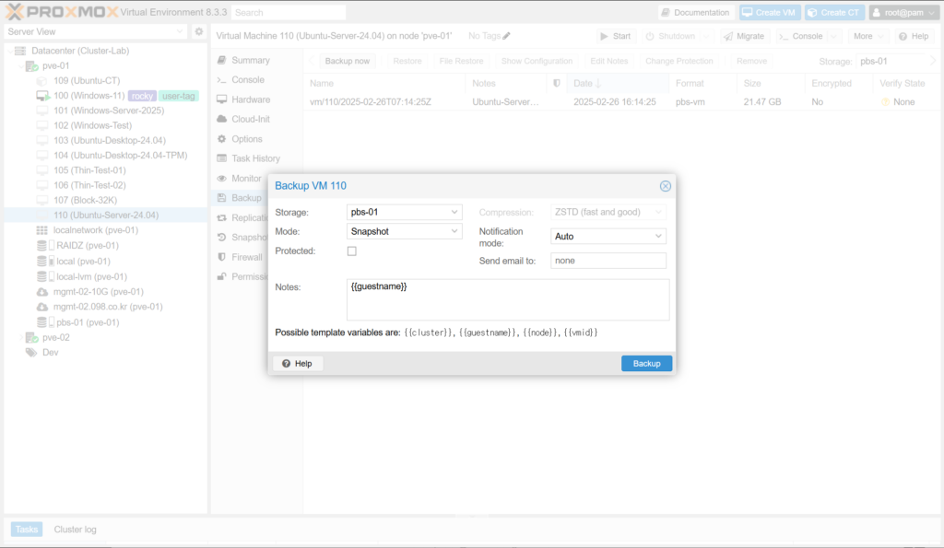Click the Create VM button

tap(768, 13)
